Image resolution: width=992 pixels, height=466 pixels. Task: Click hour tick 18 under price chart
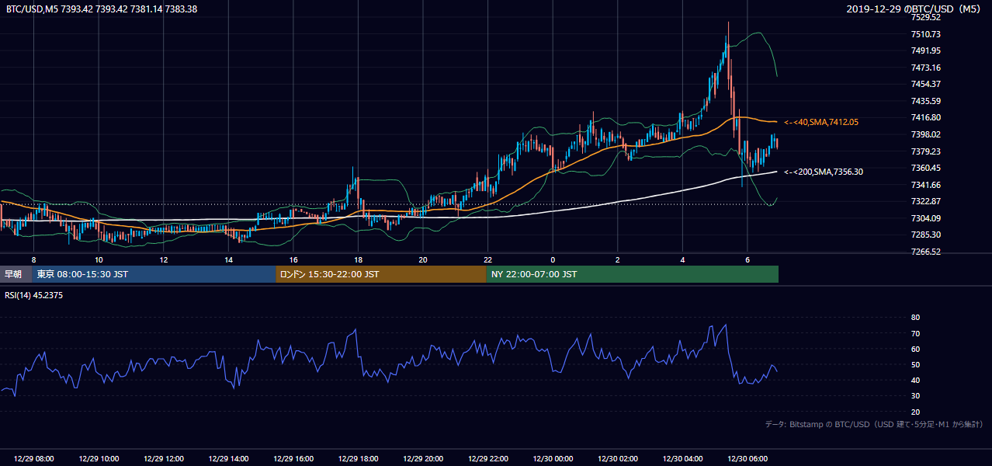(x=358, y=259)
